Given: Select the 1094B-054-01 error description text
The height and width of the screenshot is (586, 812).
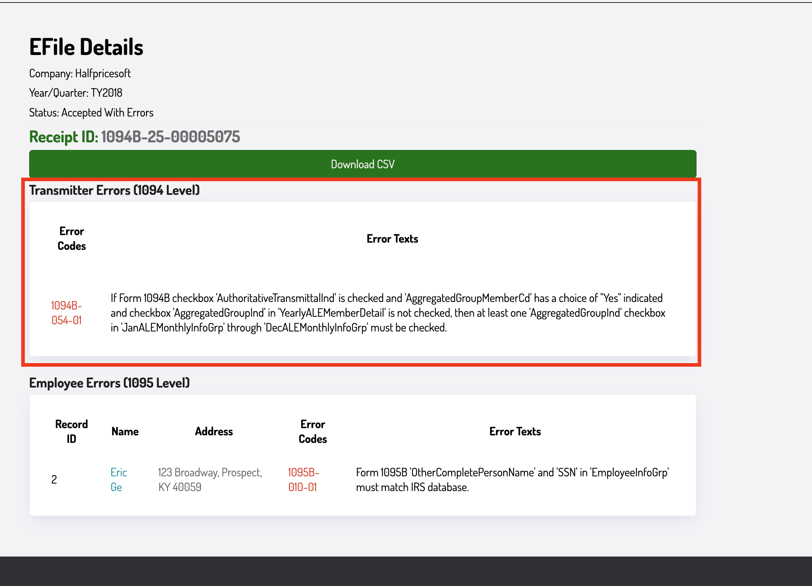Looking at the screenshot, I should coord(388,313).
